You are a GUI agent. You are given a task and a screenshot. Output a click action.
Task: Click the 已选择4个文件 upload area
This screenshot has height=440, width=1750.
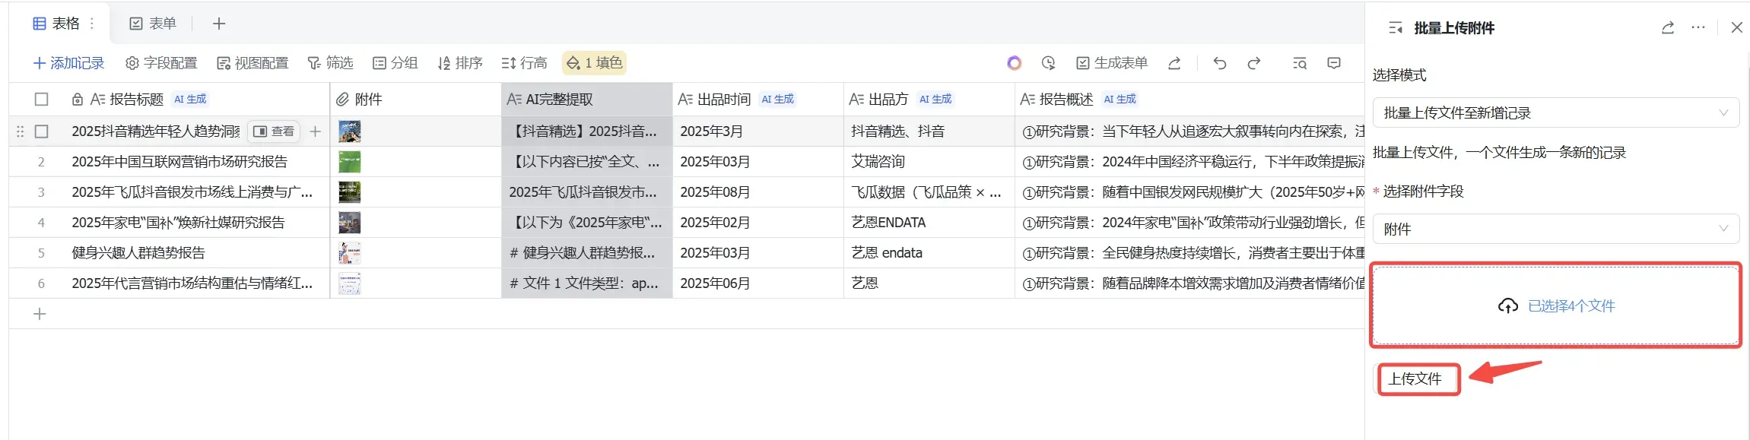[x=1556, y=305]
